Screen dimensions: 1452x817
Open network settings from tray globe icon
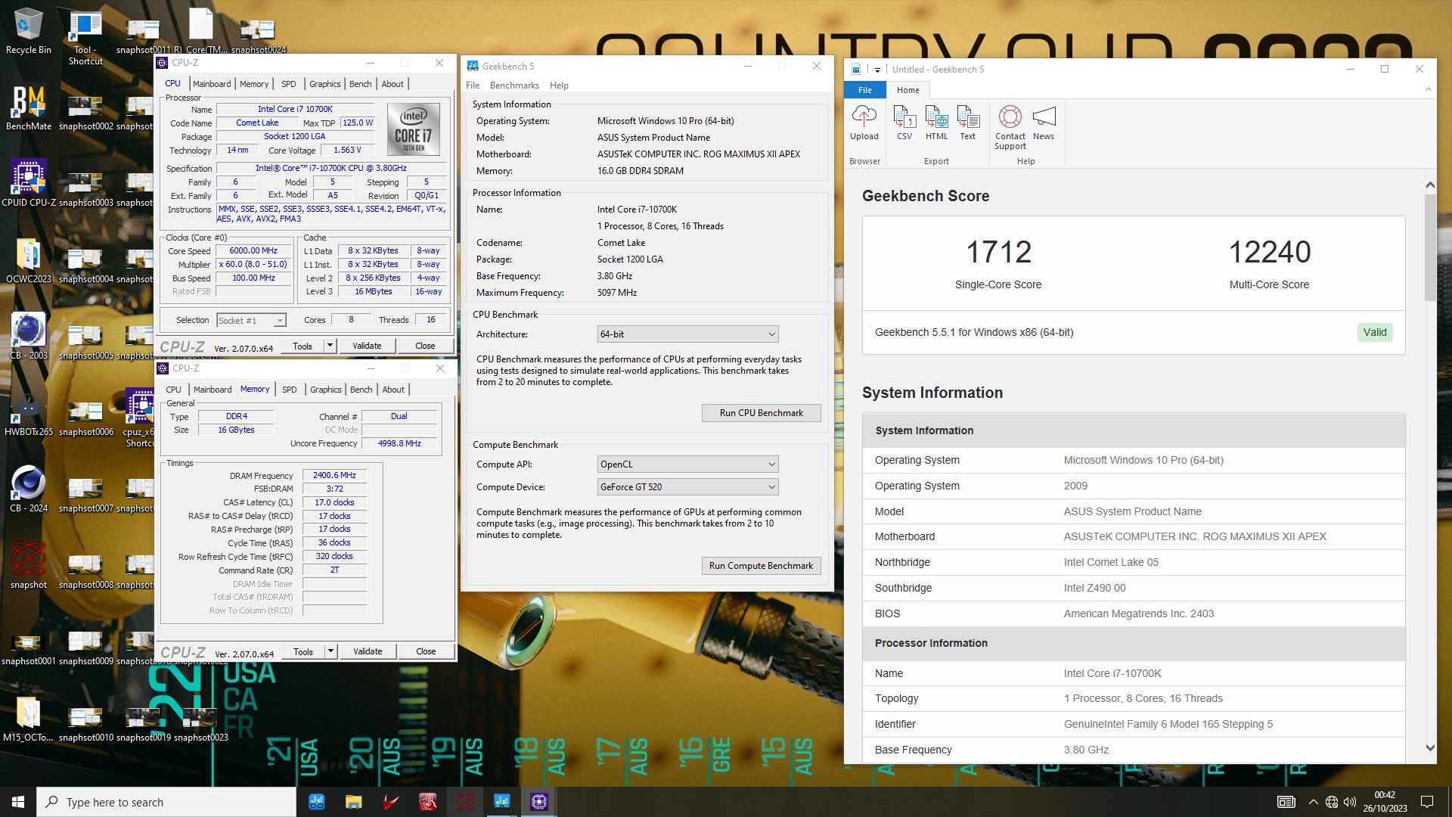coord(1332,802)
